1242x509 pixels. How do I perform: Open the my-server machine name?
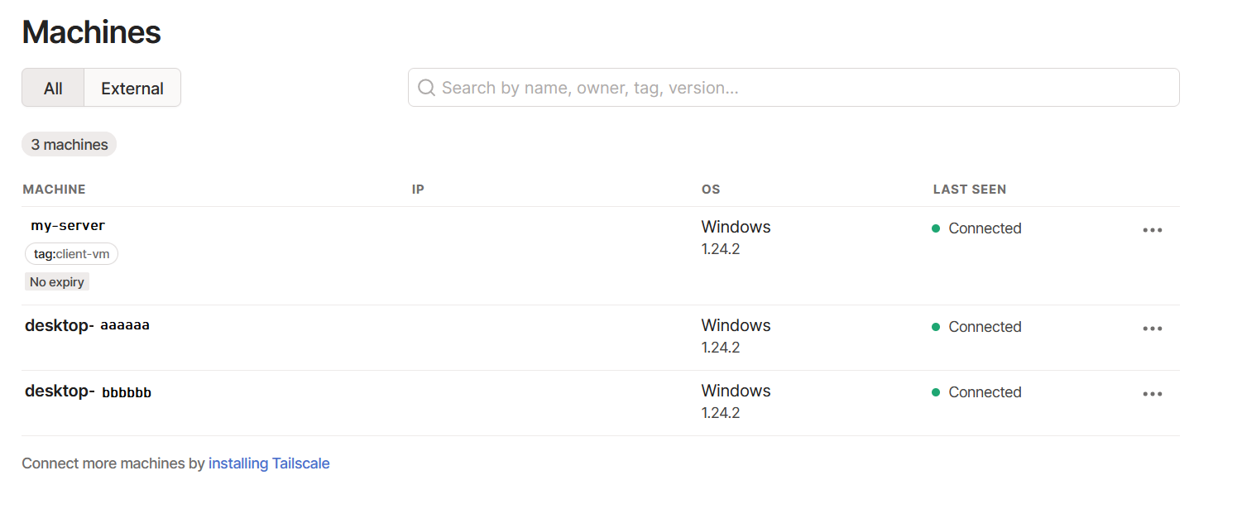(x=68, y=225)
